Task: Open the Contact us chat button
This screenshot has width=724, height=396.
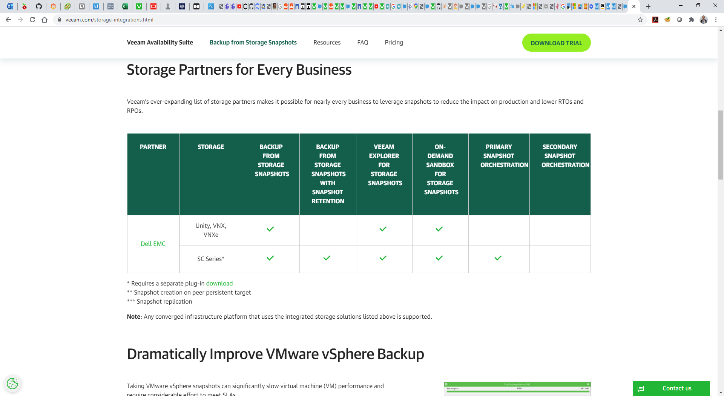Action: point(671,388)
